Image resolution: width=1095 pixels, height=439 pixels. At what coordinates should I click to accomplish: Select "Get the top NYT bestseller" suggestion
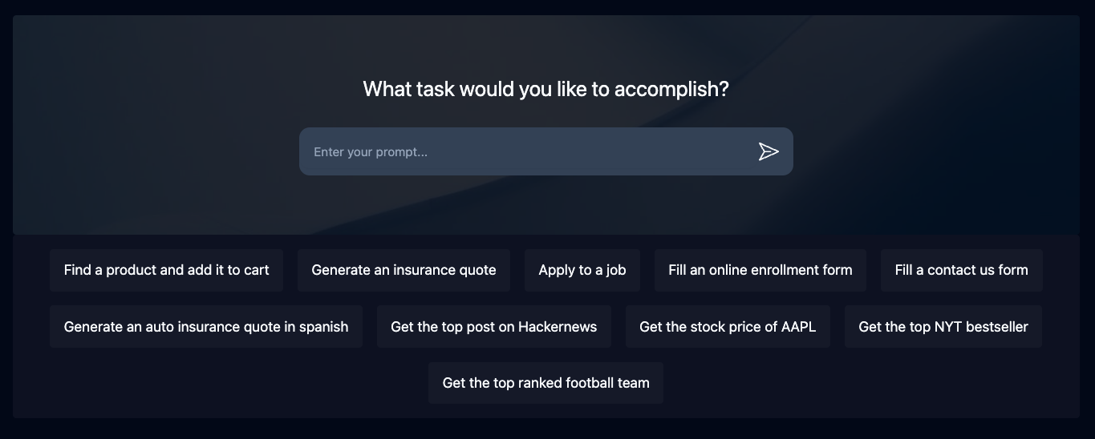(x=943, y=326)
